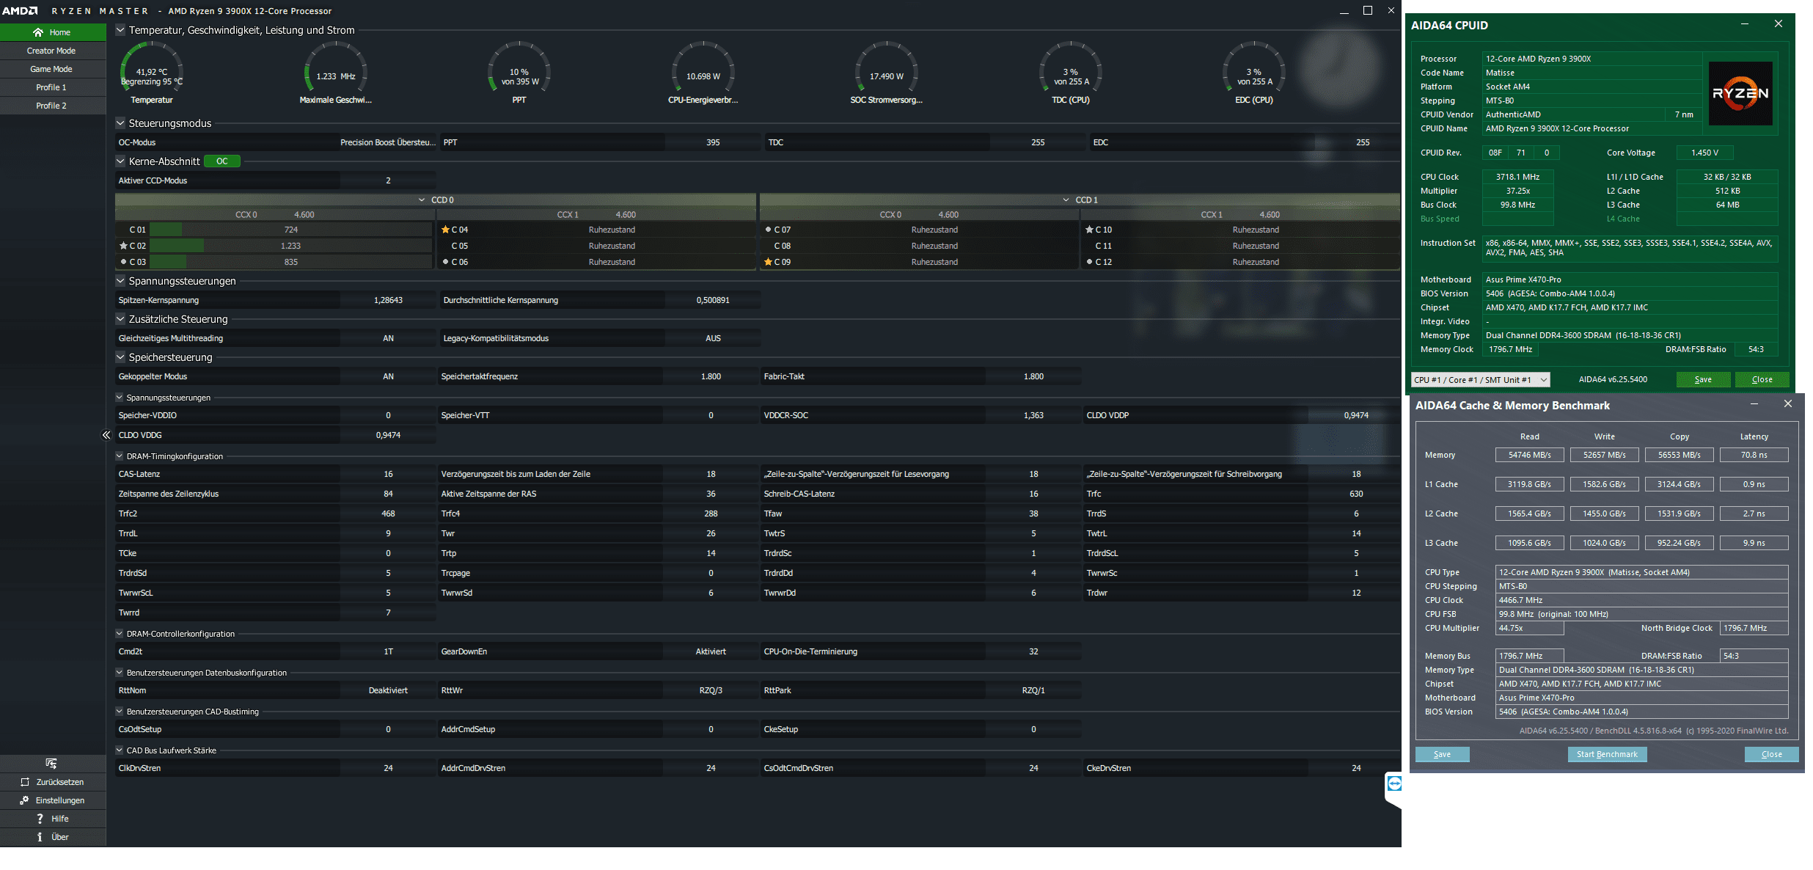This screenshot has height=870, width=1813.
Task: Select Profile 2 in the sidebar
Action: click(x=51, y=106)
